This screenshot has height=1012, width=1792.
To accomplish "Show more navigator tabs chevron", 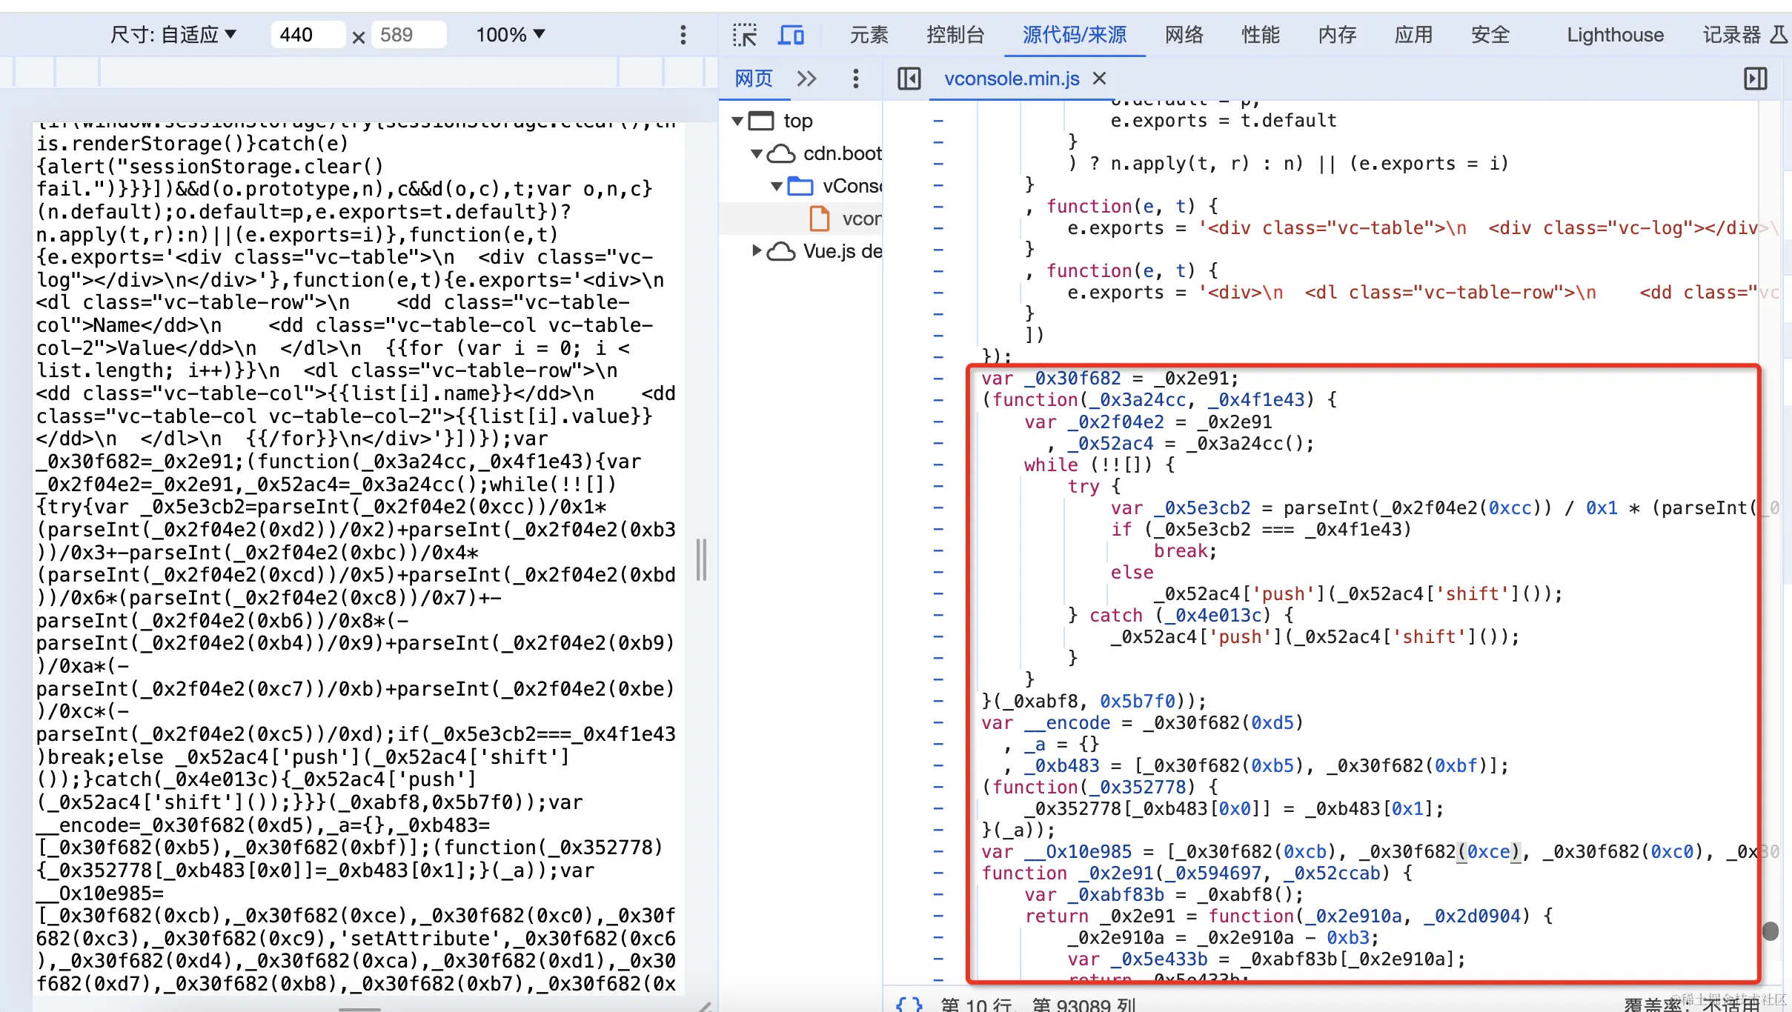I will (x=806, y=79).
